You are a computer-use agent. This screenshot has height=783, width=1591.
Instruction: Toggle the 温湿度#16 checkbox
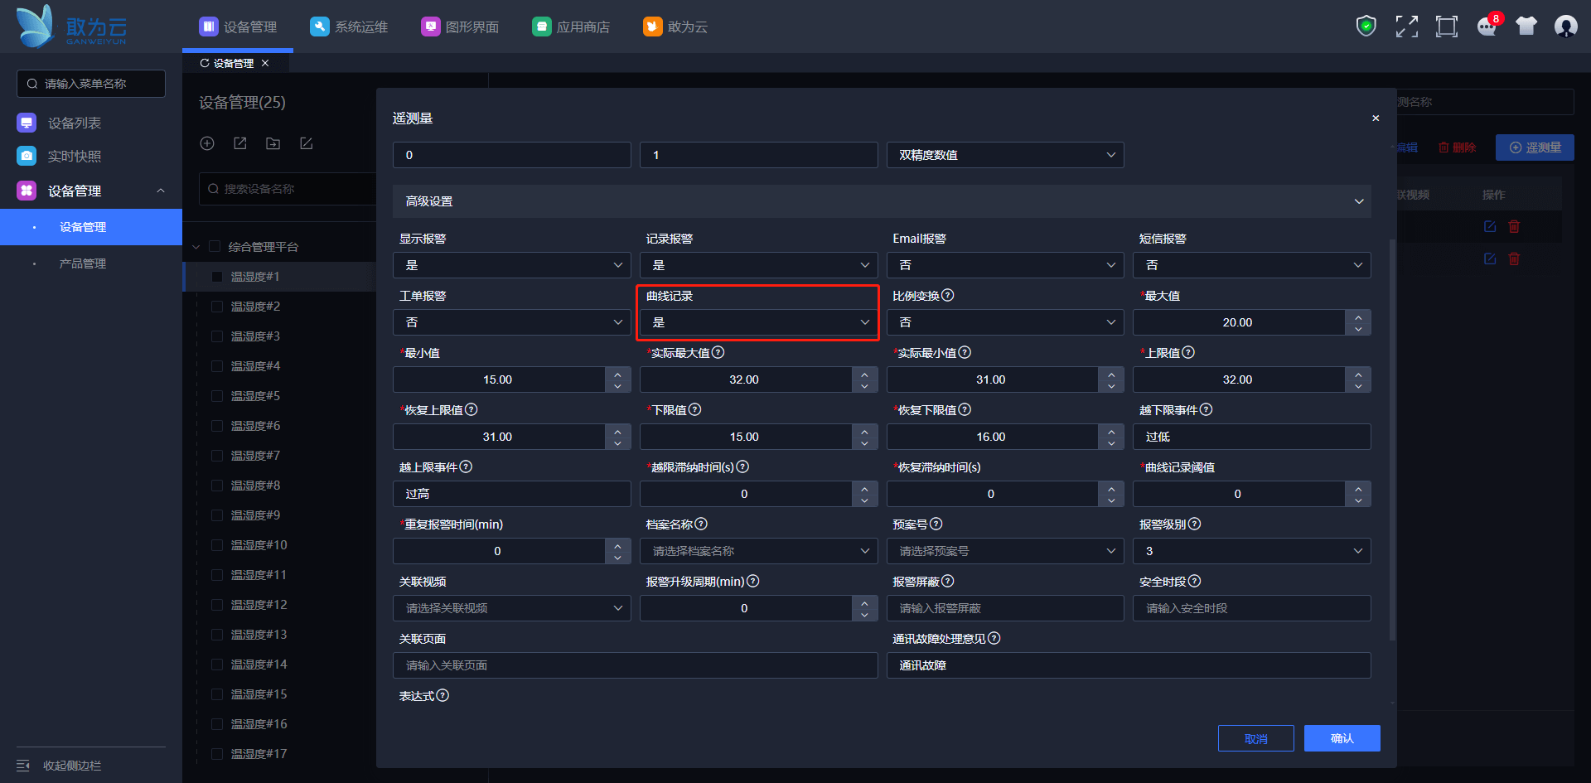[x=217, y=724]
